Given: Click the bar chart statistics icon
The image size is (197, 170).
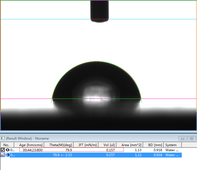Looking at the screenshot, I should [3, 155].
